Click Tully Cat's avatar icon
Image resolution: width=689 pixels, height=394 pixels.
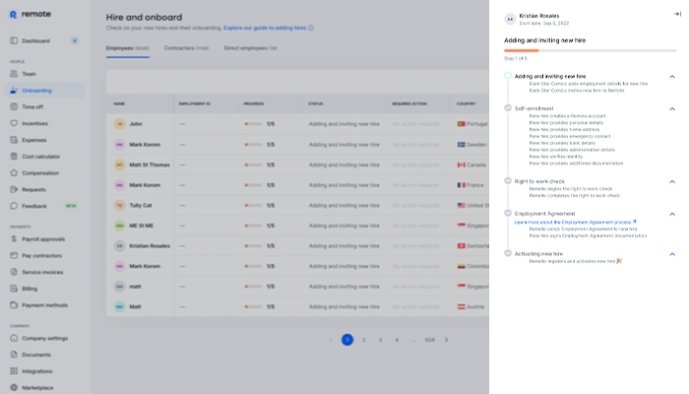119,205
